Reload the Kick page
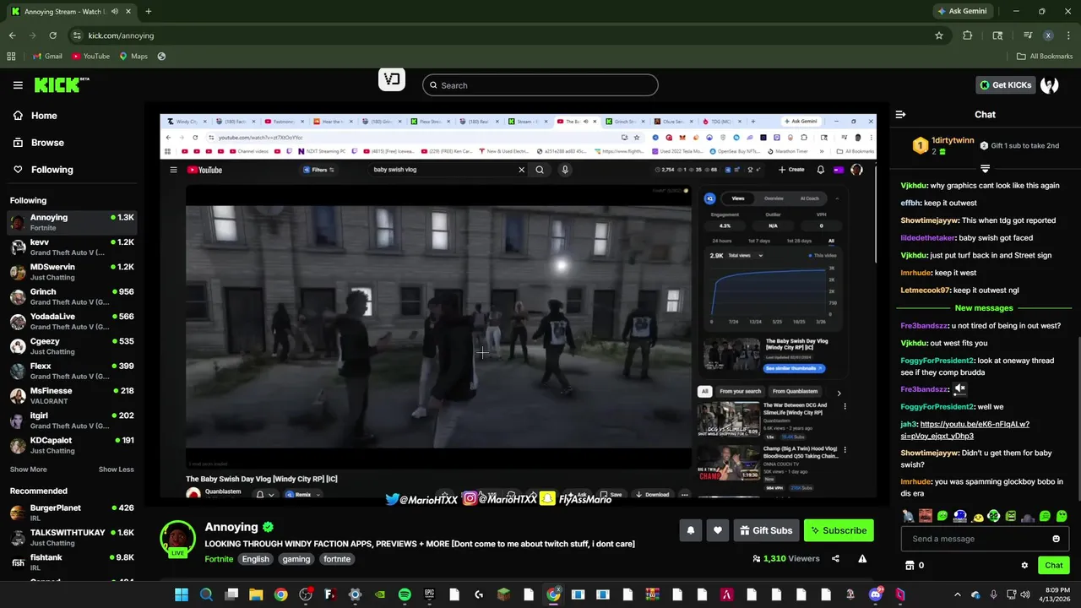Image resolution: width=1081 pixels, height=608 pixels. tap(52, 35)
